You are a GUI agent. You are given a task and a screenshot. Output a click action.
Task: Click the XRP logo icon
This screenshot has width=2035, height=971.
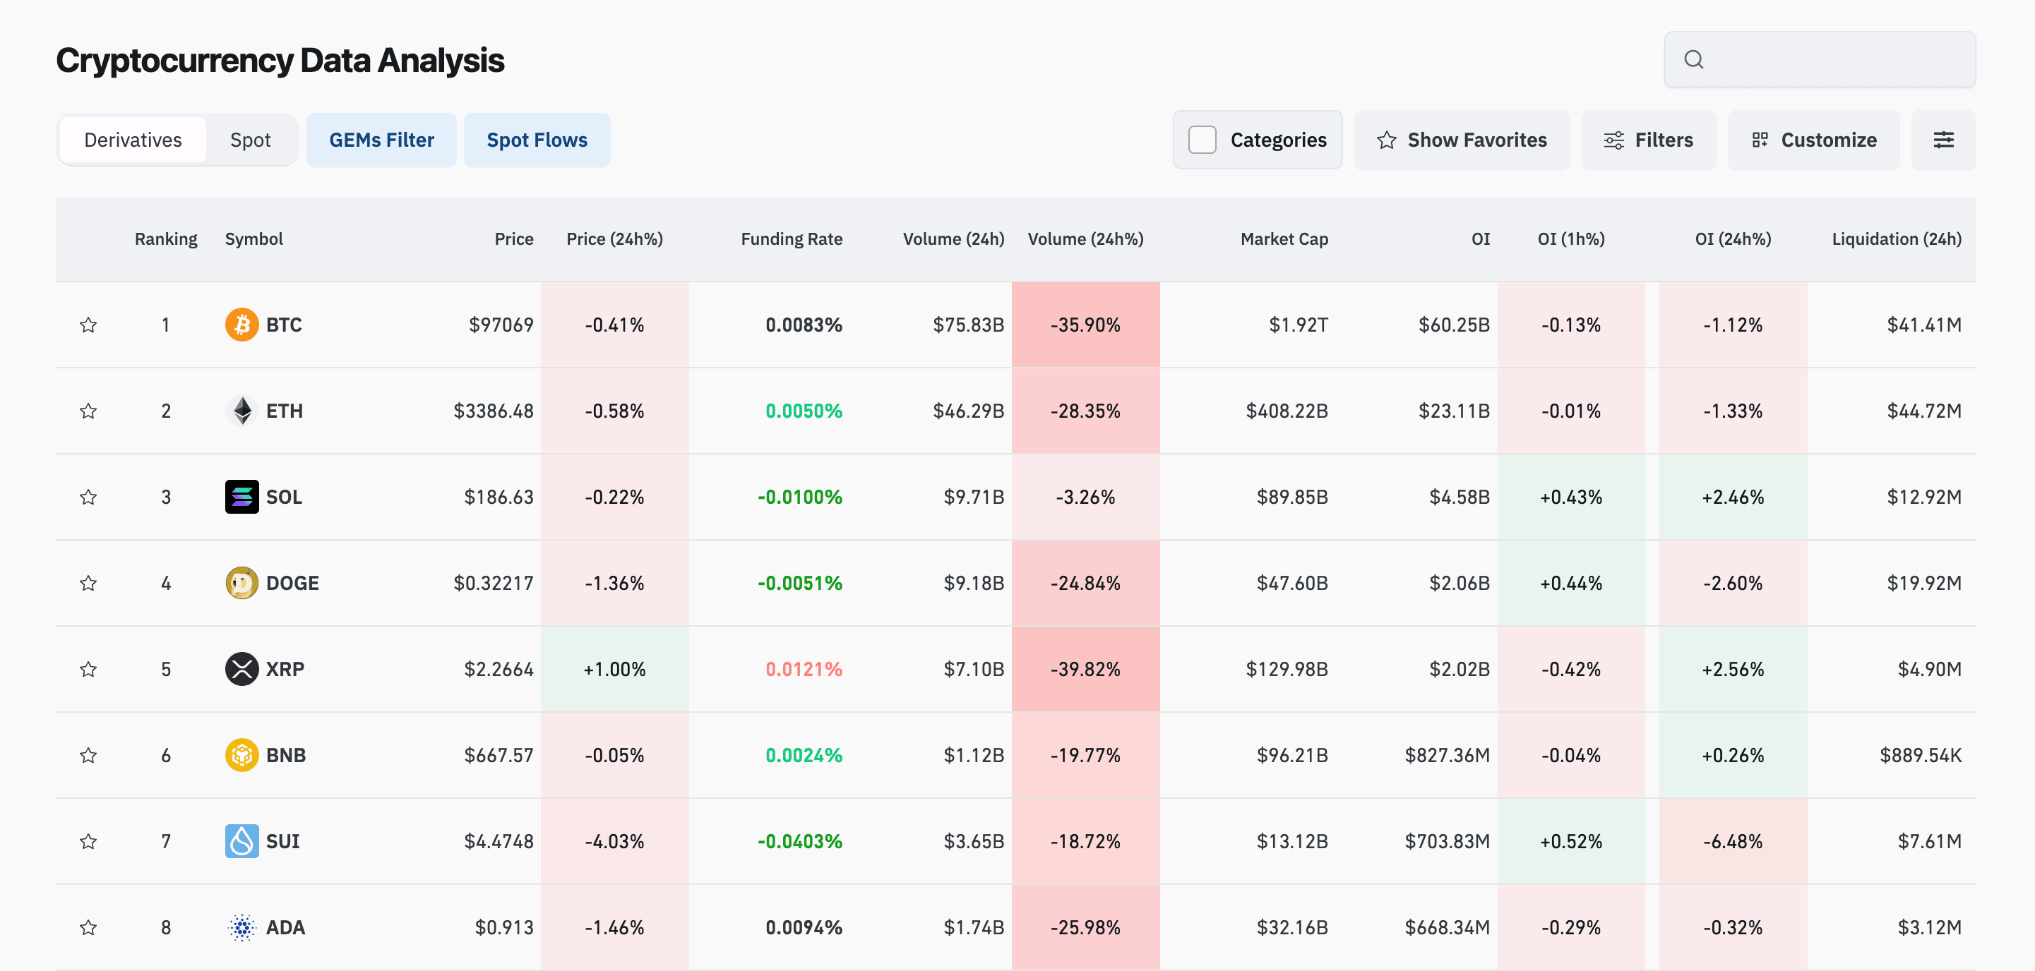pyautogui.click(x=241, y=669)
